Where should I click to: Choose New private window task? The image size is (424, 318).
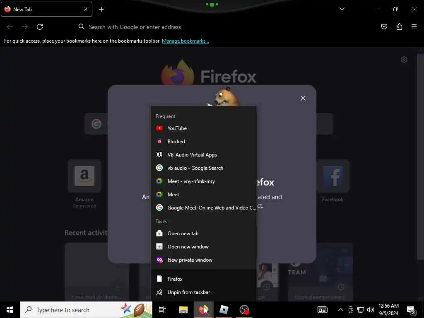tap(203, 260)
